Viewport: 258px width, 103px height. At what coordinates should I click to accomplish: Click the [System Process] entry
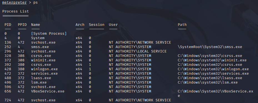(49, 34)
